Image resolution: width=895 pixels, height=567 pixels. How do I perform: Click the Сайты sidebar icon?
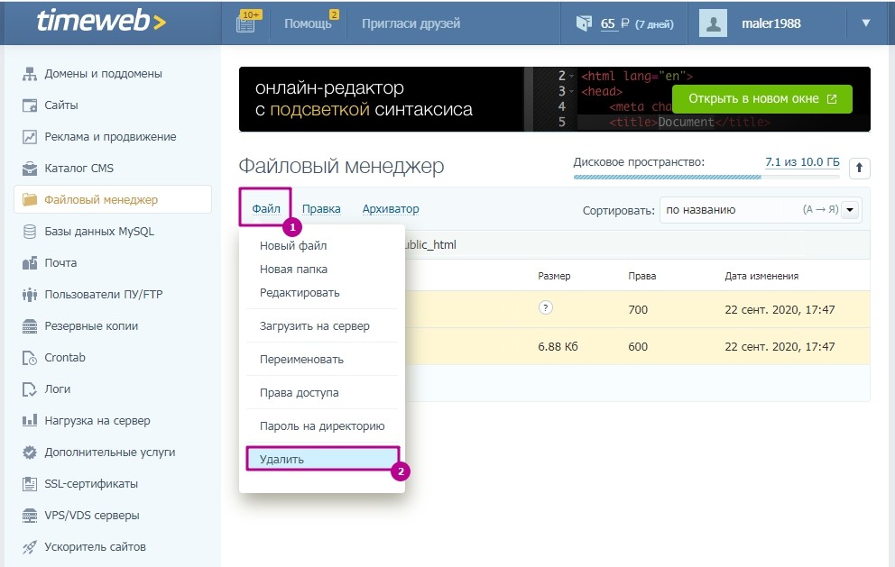coord(29,105)
